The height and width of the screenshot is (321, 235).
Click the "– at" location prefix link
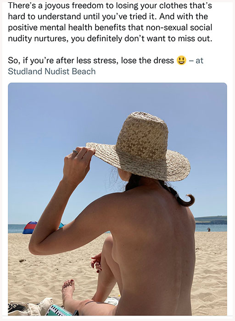(196, 61)
